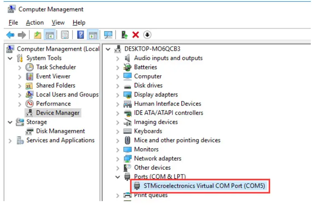Expand Human Interface Devices category

click(x=118, y=104)
